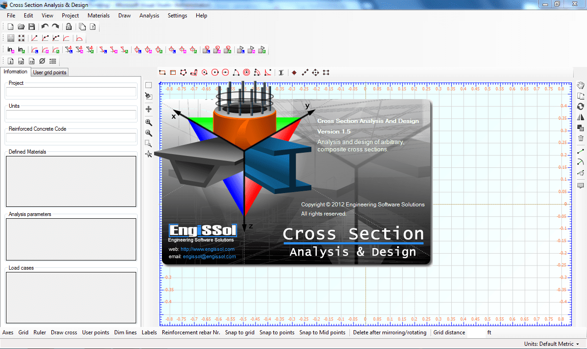The image size is (587, 349).
Task: Click the zoom in magnifier
Action: click(149, 122)
